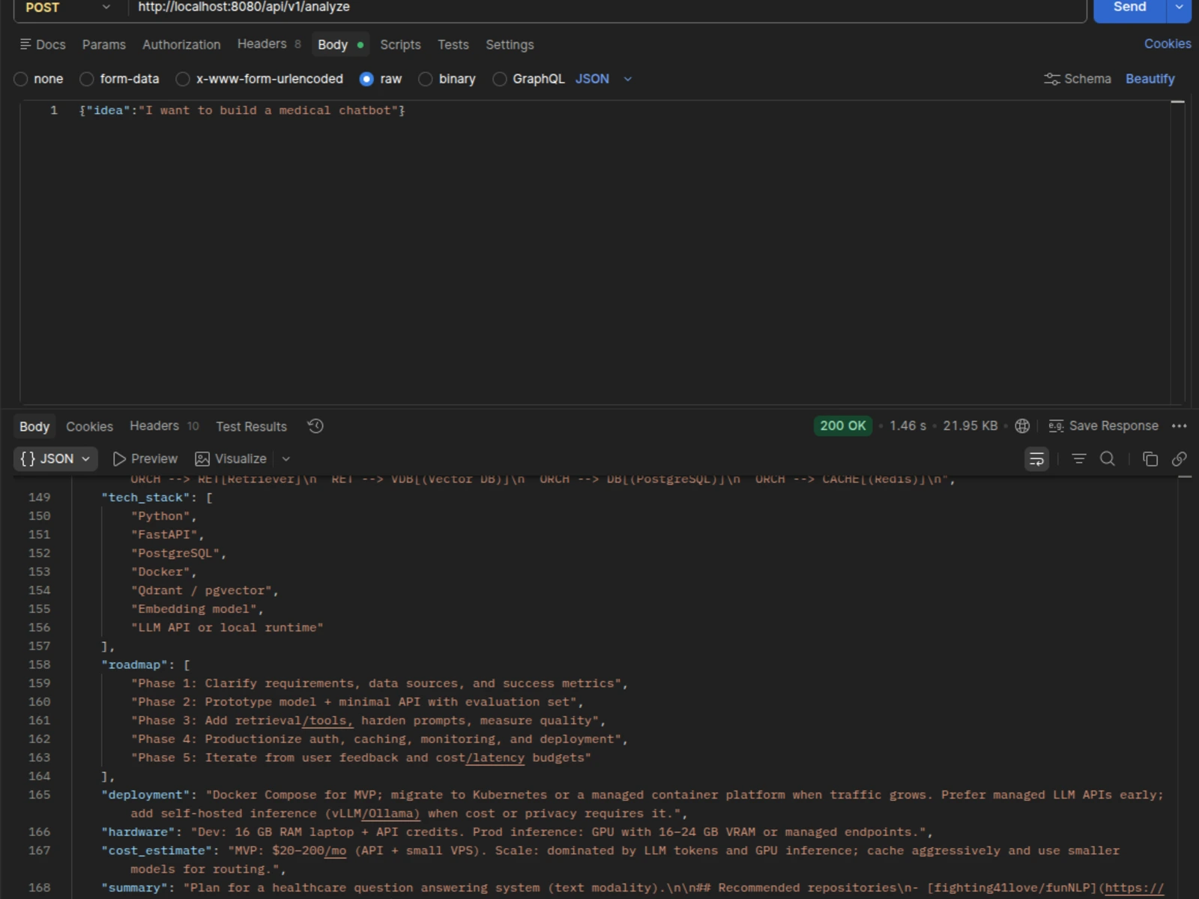Open the Test Results tab

tap(251, 426)
